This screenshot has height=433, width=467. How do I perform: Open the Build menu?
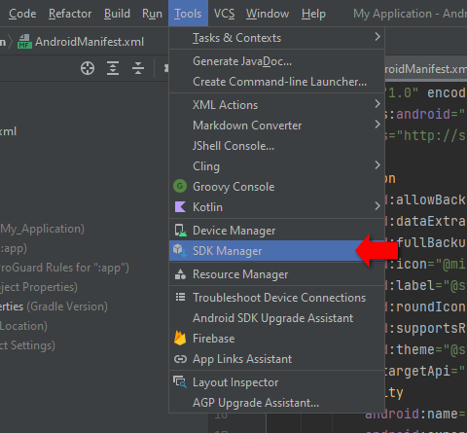(x=117, y=14)
